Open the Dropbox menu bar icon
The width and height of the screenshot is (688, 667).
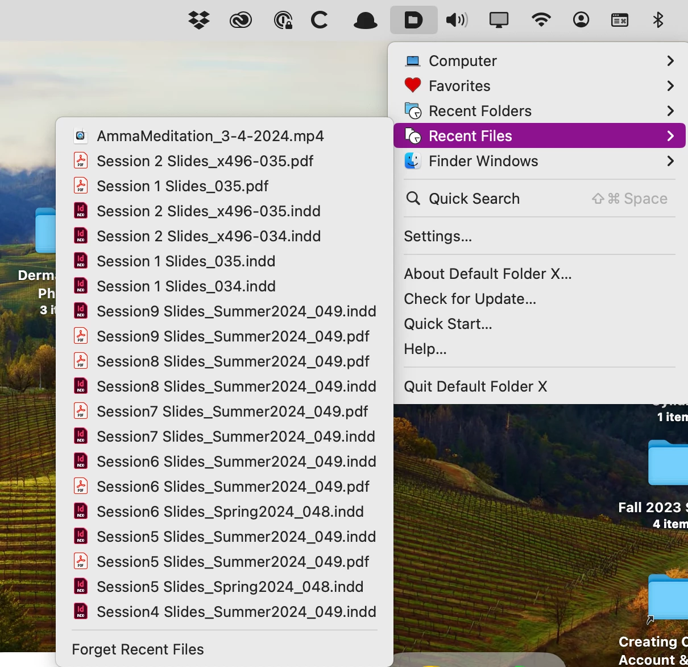[199, 20]
